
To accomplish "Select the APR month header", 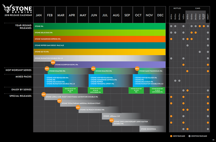I will (x=72, y=15).
